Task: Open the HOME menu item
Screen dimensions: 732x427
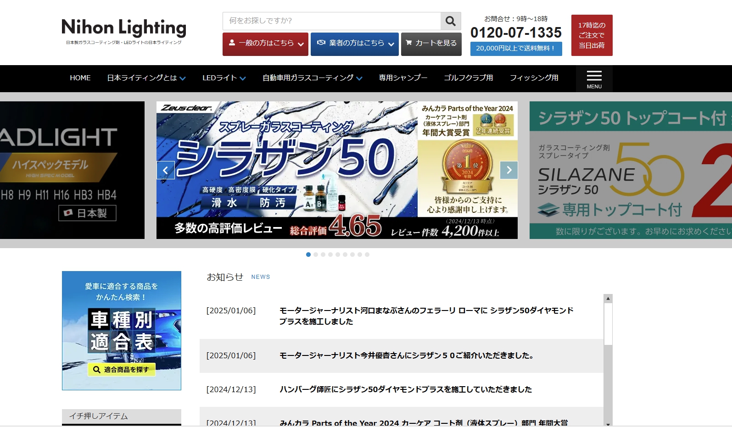Action: coord(80,78)
